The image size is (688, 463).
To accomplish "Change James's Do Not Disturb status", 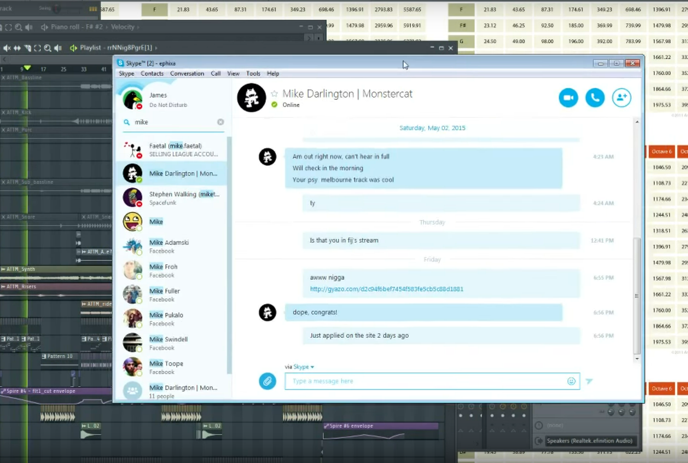I will click(168, 105).
